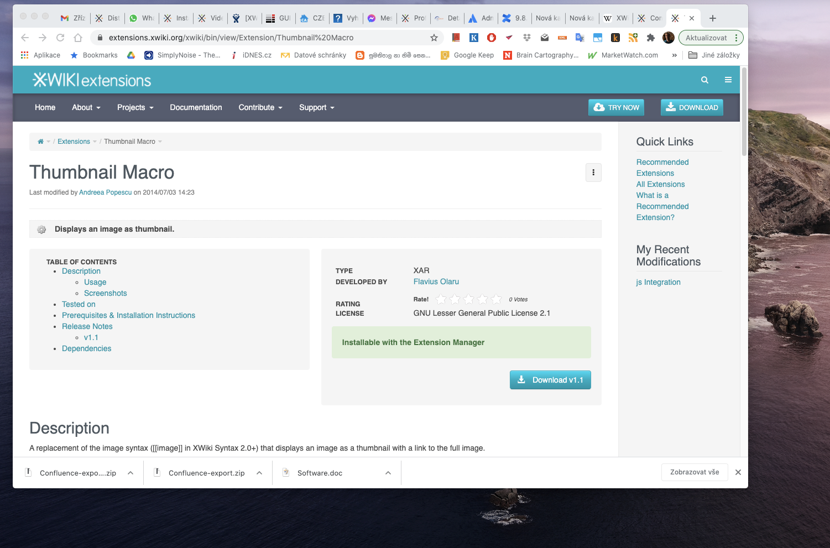Click Zobrazovat vše downloads button
Screen dimensions: 830x548
[x=695, y=472]
